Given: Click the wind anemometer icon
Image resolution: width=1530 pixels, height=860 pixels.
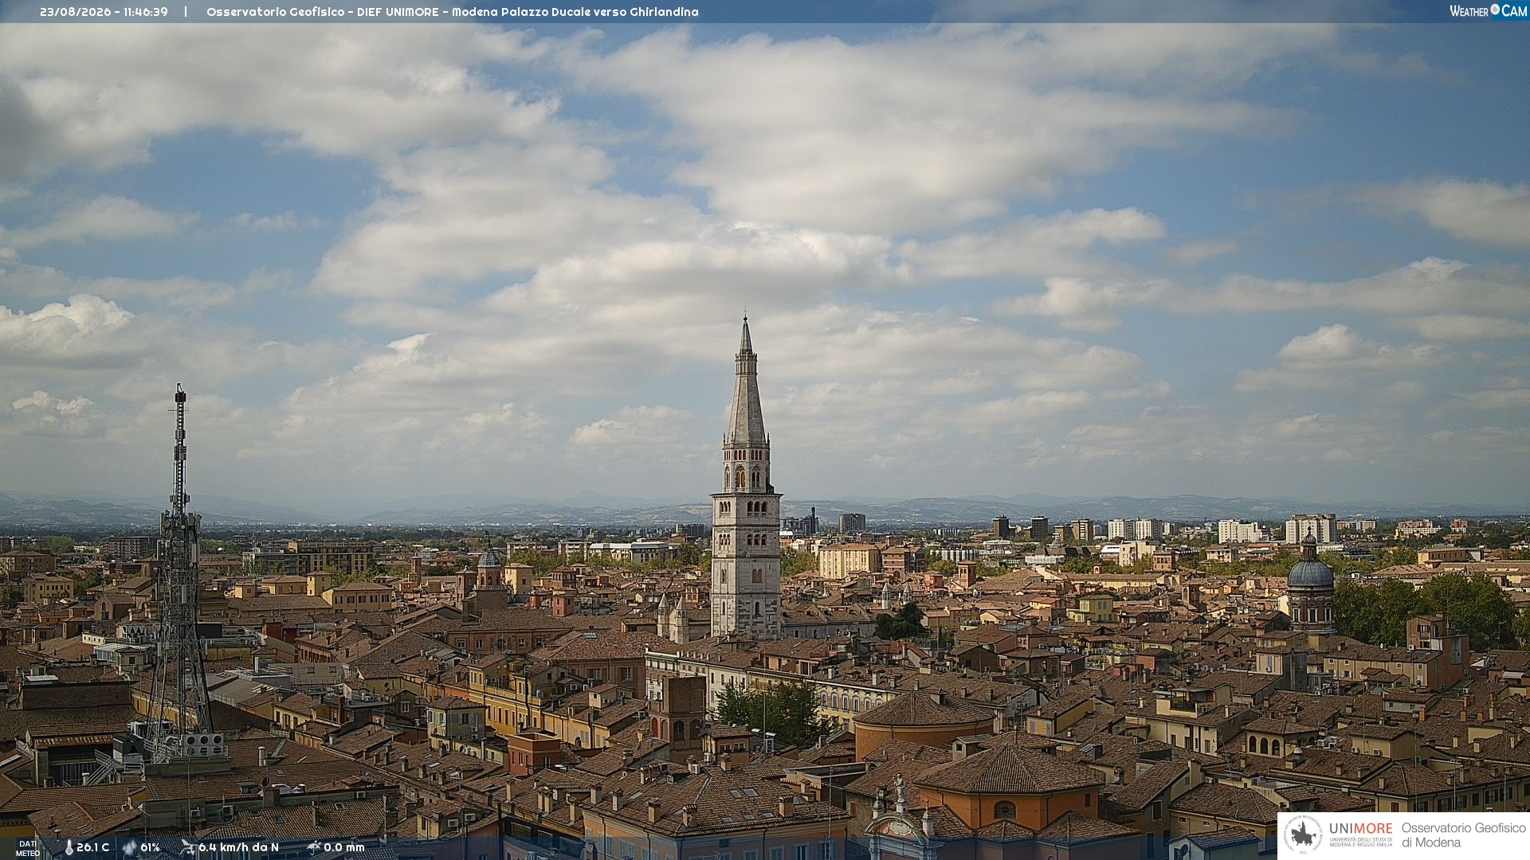Looking at the screenshot, I should pyautogui.click(x=188, y=848).
